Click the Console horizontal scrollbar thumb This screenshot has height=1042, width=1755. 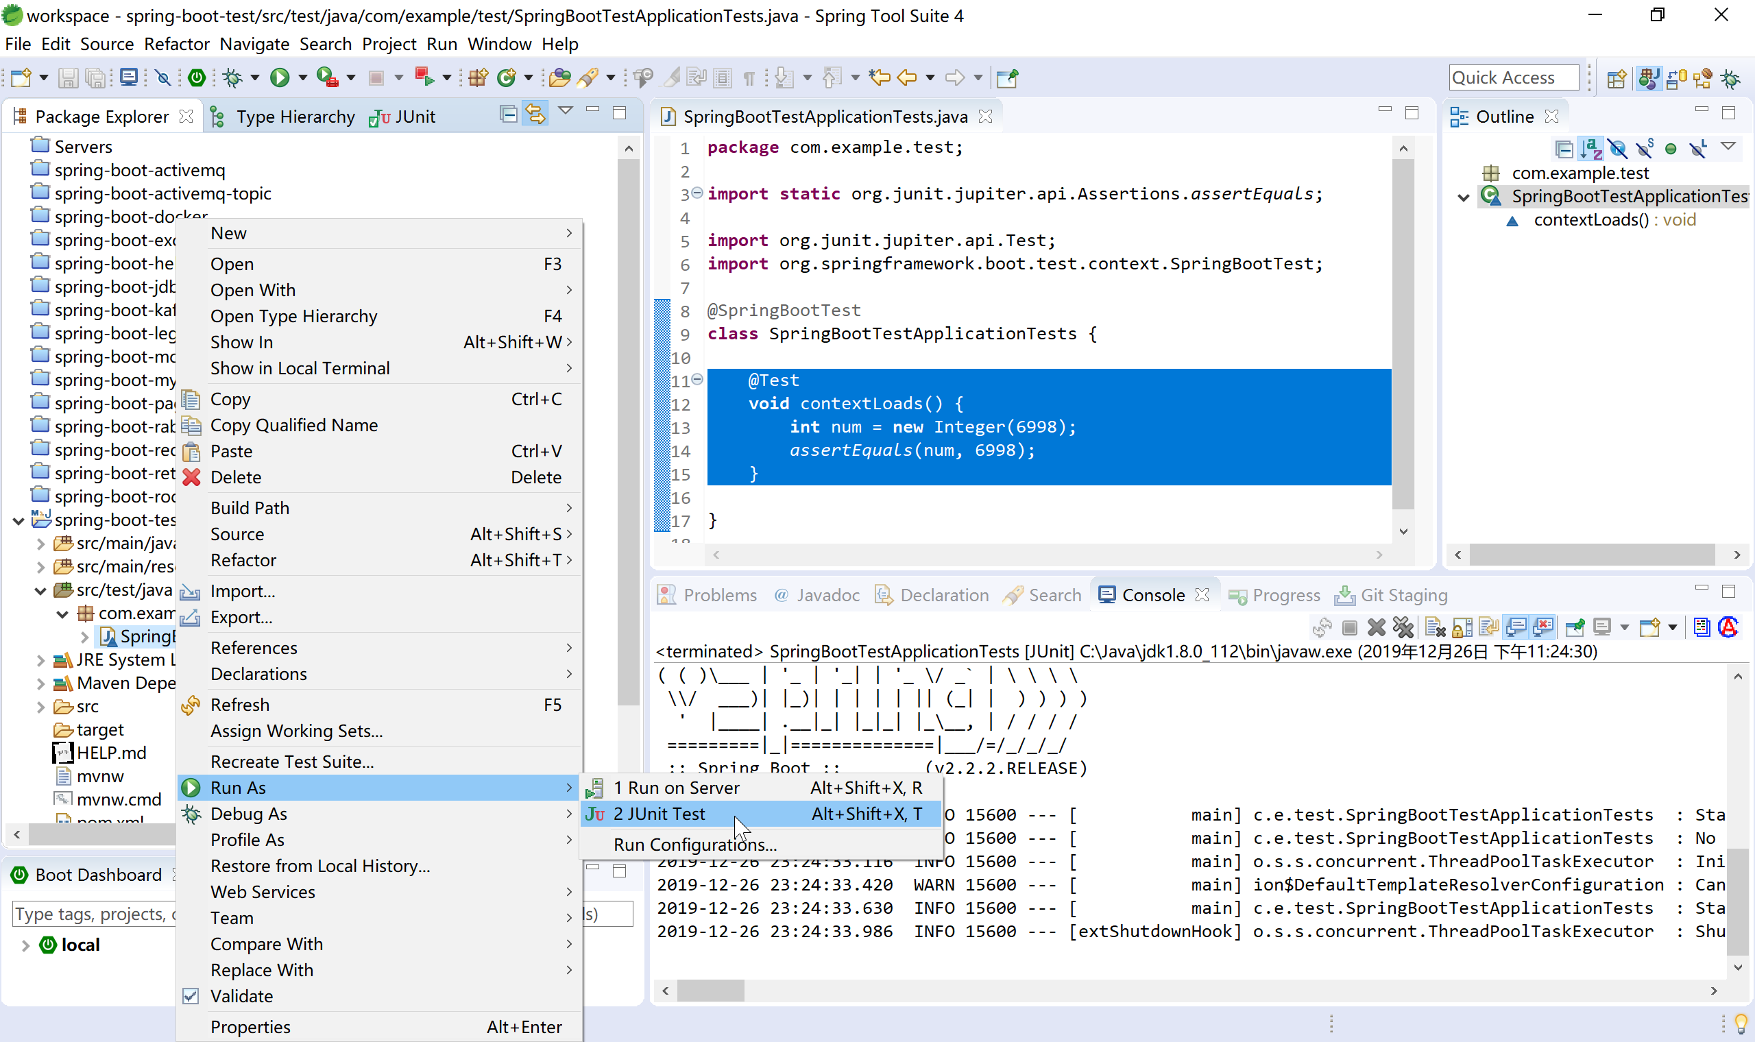point(710,991)
